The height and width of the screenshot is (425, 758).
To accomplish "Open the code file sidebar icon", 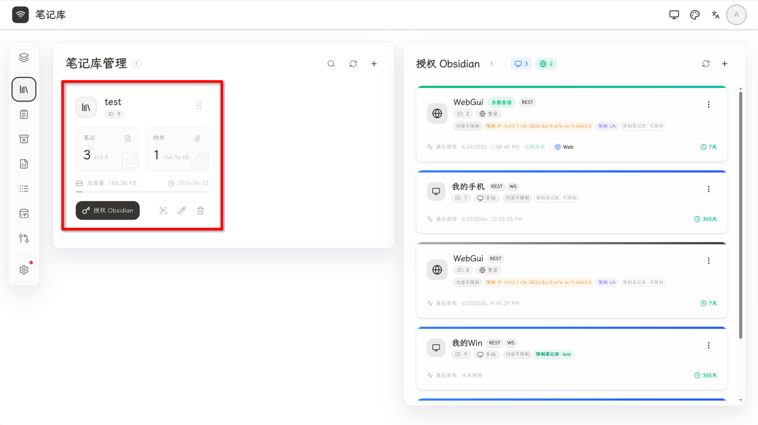I will click(24, 164).
